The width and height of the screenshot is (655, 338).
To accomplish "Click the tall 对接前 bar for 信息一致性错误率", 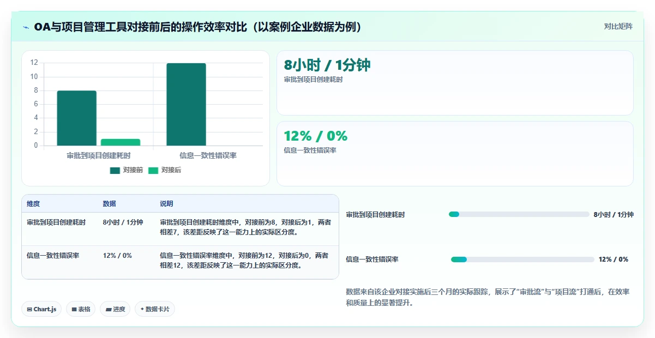I will (x=187, y=105).
